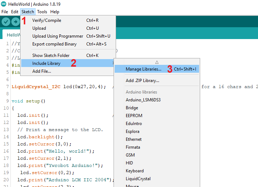
Task: Open the File menu
Action: 5,12
